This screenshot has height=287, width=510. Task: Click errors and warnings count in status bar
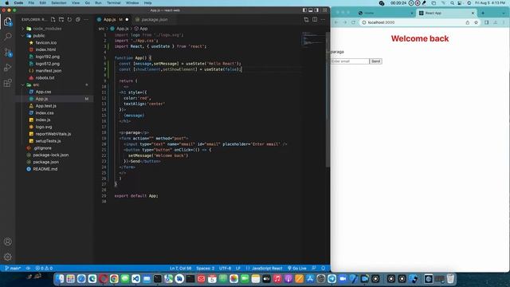[44, 268]
